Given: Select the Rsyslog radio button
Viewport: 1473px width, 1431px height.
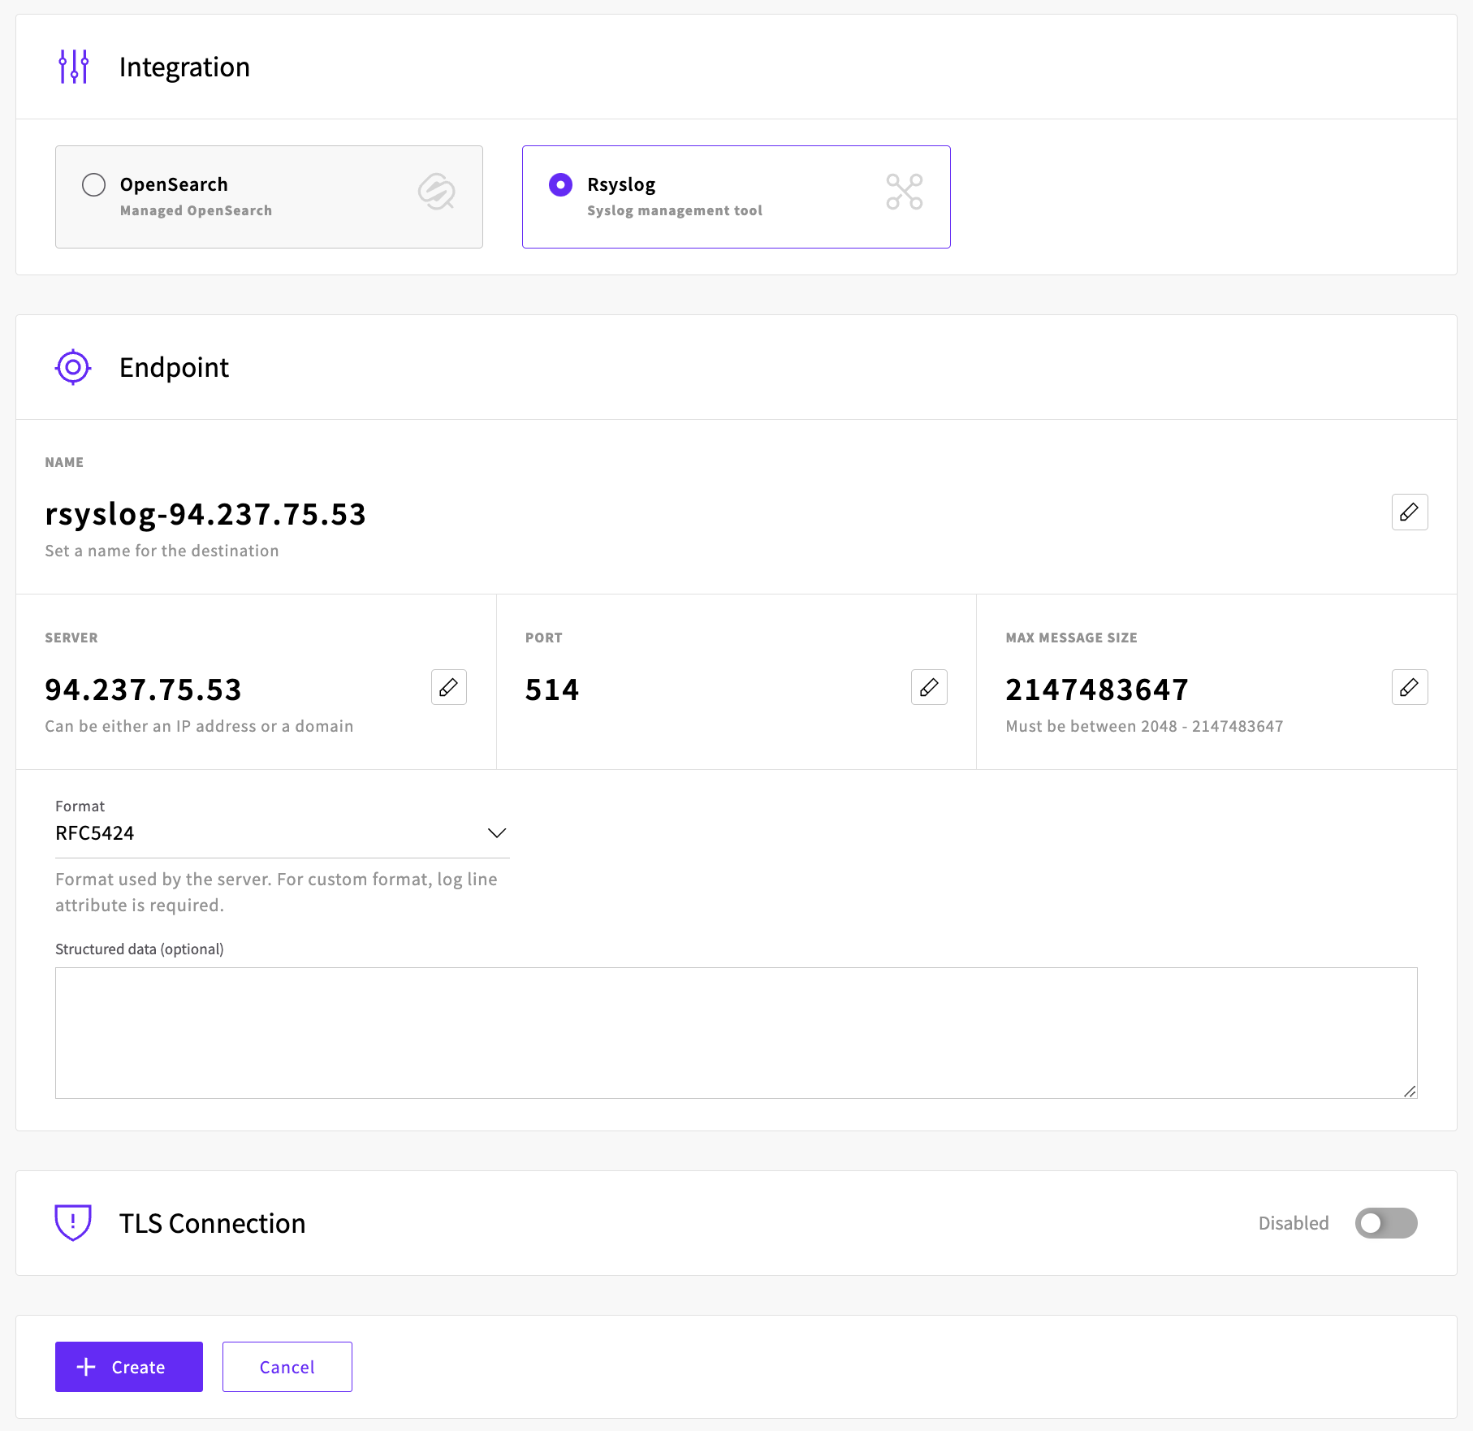Looking at the screenshot, I should click(561, 185).
